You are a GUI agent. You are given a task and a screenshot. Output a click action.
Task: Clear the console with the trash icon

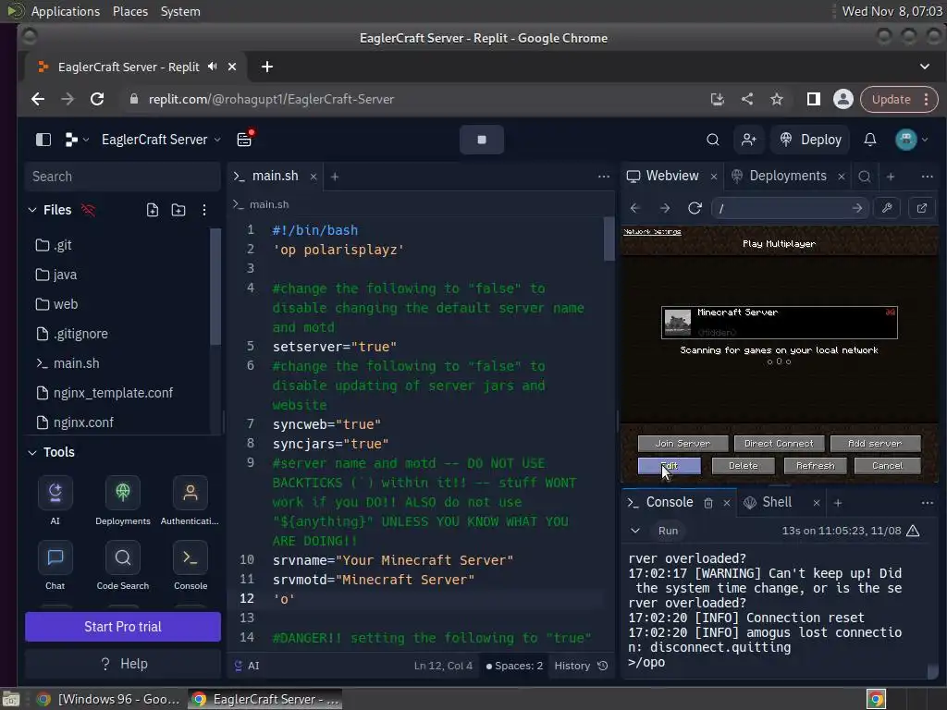[x=708, y=504]
